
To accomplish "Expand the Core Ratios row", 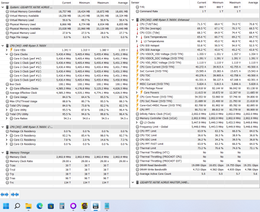I will tap(6, 118).
